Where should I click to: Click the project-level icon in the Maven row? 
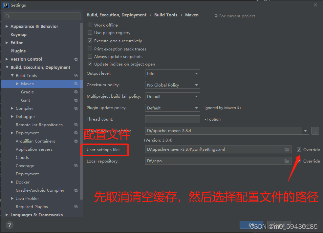click(x=76, y=84)
